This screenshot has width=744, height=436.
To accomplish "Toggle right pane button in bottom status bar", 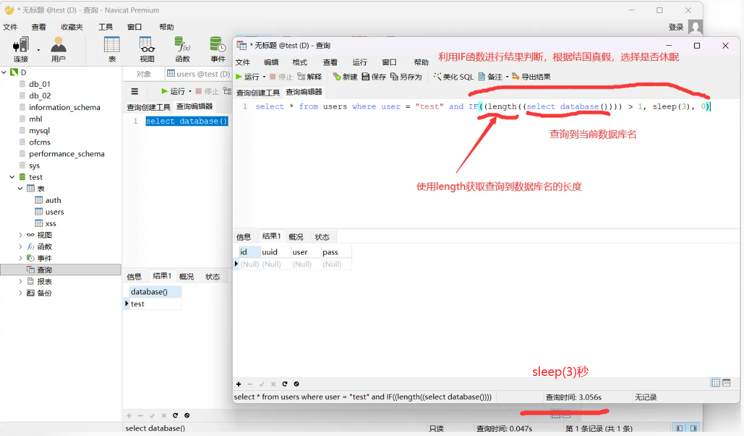I will click(x=693, y=428).
